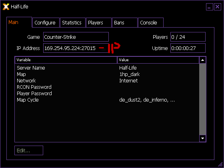
Task: Click the Game field showing Counter-Strike
Action: [x=76, y=37]
